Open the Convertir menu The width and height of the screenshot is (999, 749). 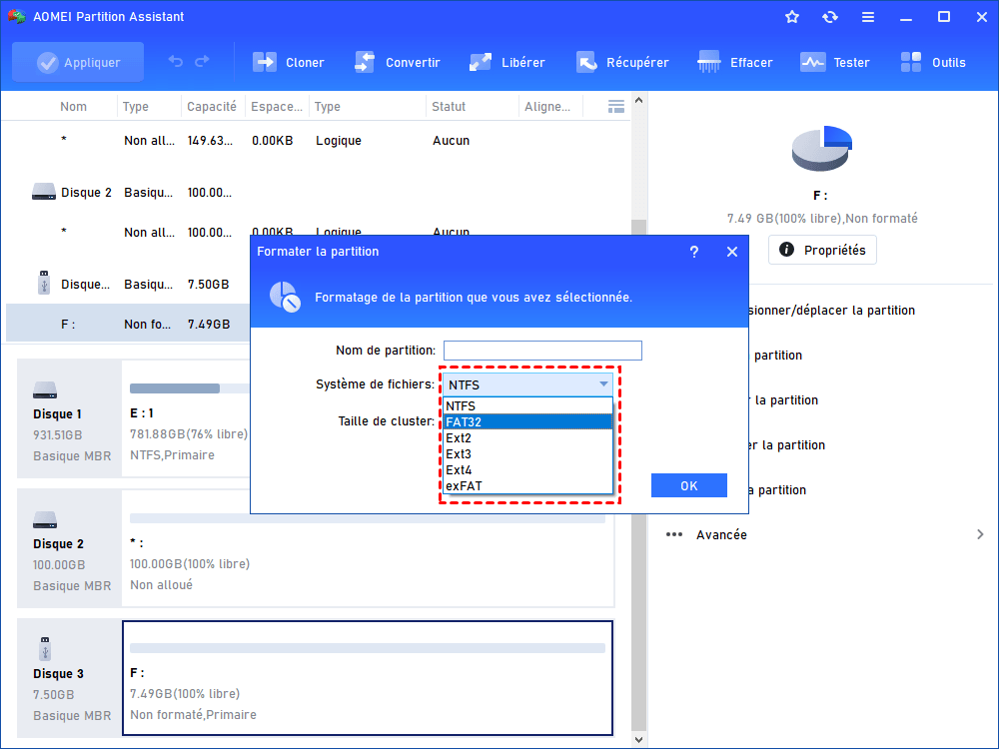point(397,62)
